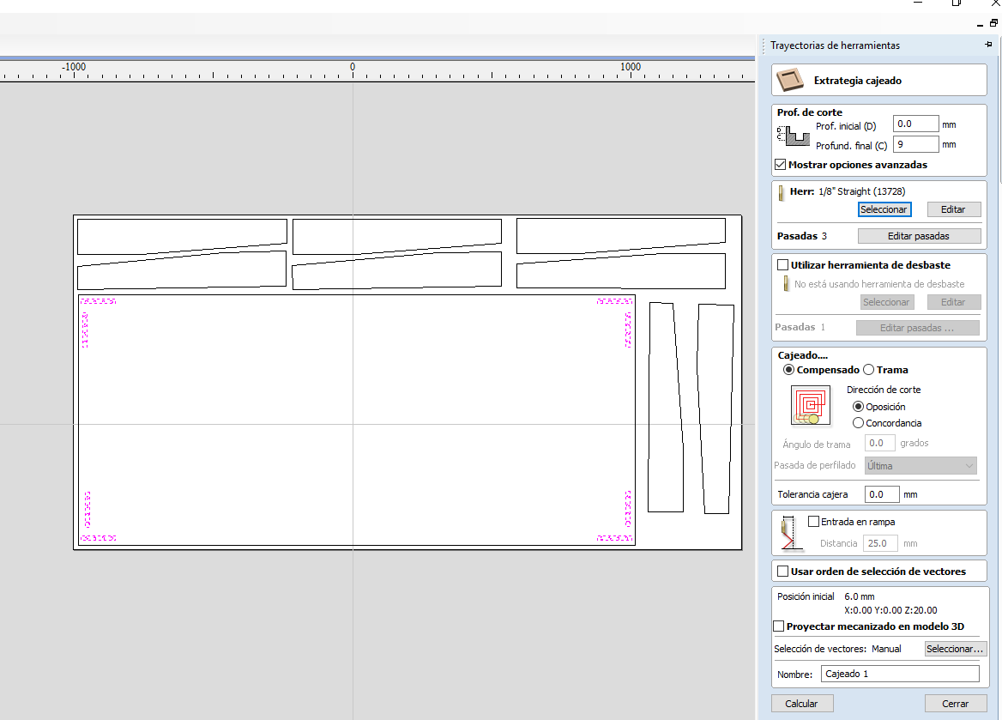Select the Compensado pocket radio button
This screenshot has width=1002, height=720.
pyautogui.click(x=789, y=370)
